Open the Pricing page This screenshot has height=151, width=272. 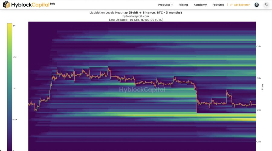[183, 5]
